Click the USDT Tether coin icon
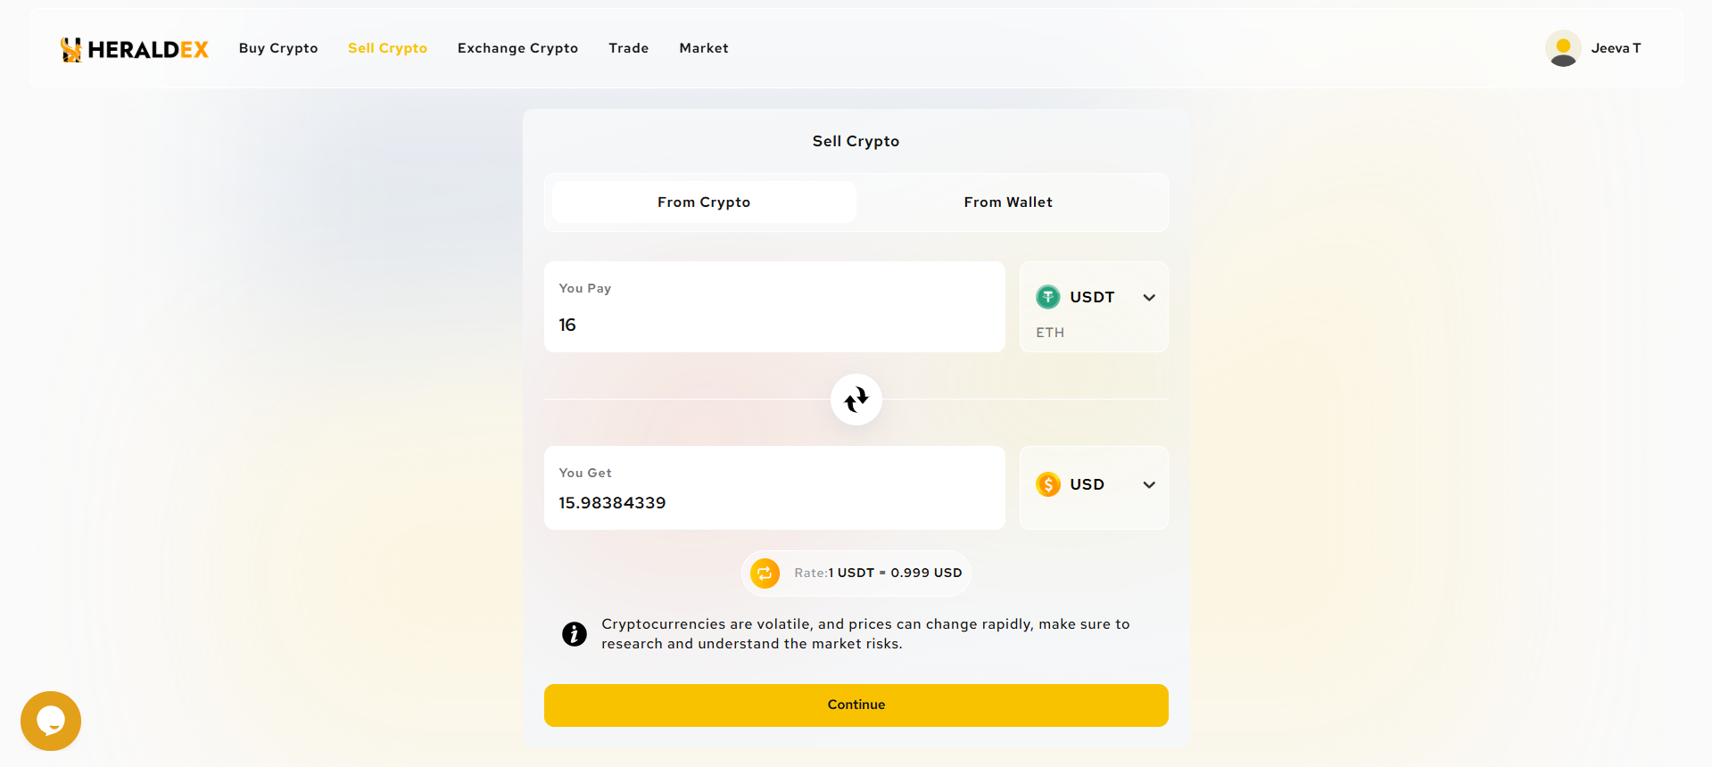1712x767 pixels. coord(1048,297)
